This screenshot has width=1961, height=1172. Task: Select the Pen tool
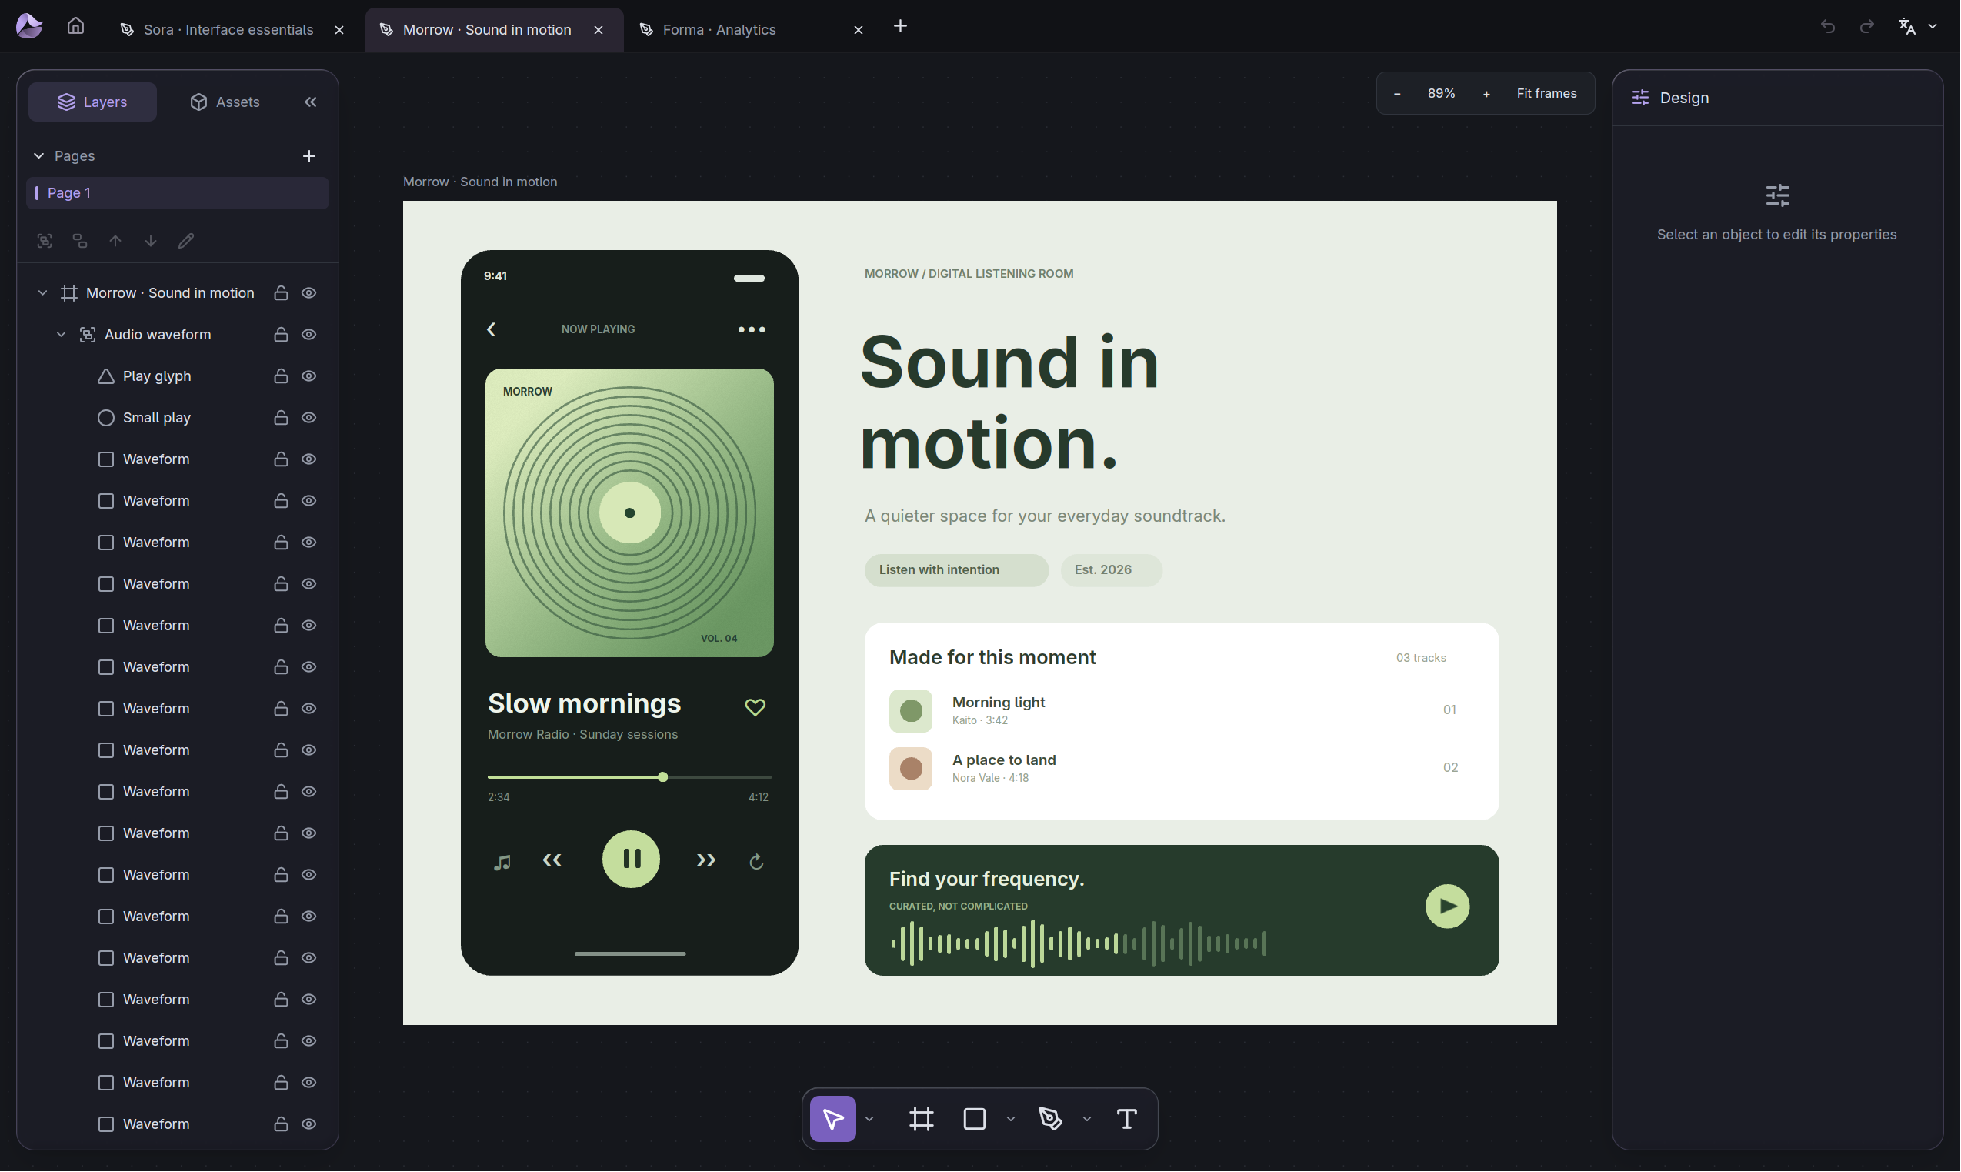pyautogui.click(x=1050, y=1119)
